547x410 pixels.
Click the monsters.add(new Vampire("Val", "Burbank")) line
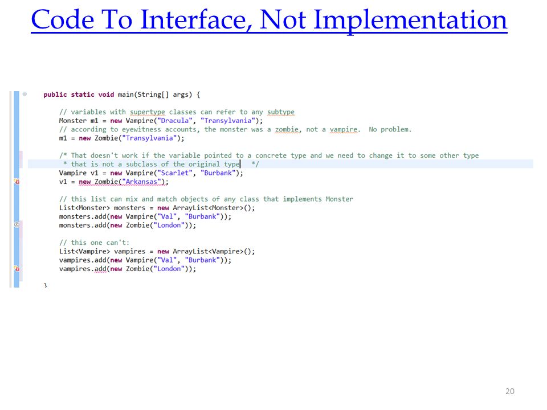point(145,216)
